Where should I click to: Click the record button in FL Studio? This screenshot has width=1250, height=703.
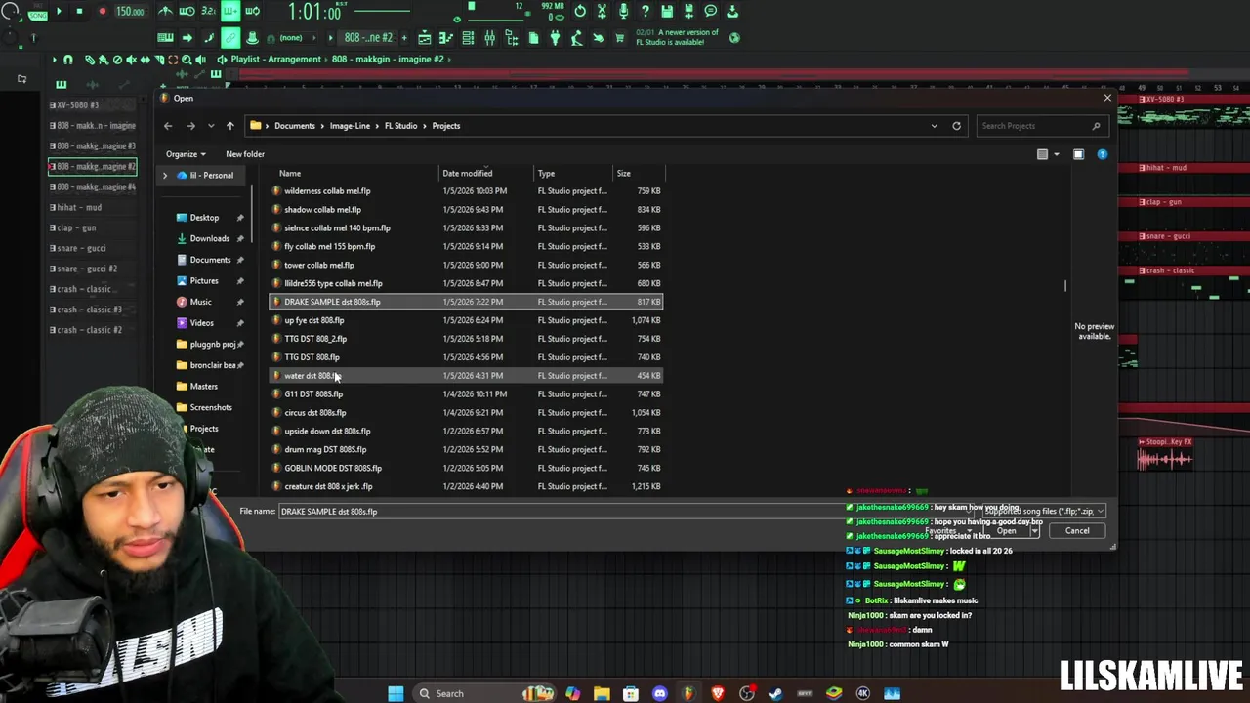point(102,12)
